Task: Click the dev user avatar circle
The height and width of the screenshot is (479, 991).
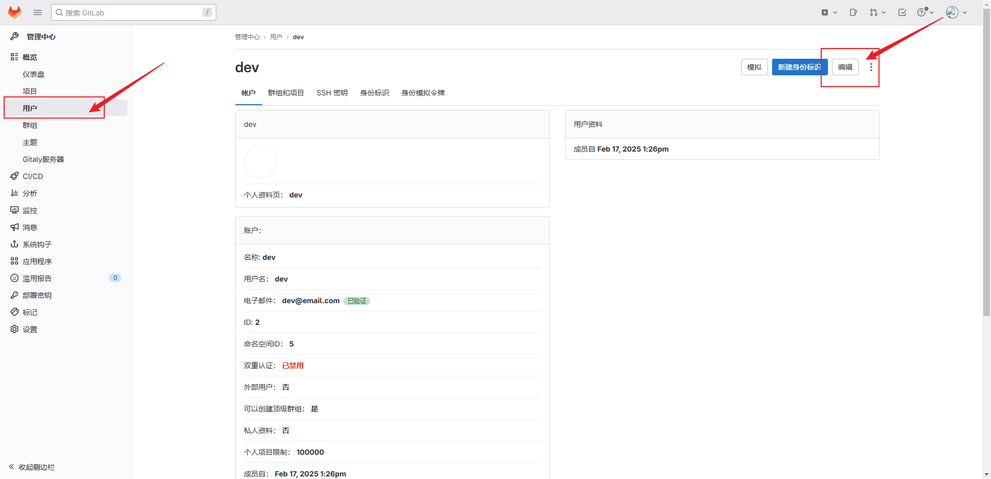Action: pos(261,162)
